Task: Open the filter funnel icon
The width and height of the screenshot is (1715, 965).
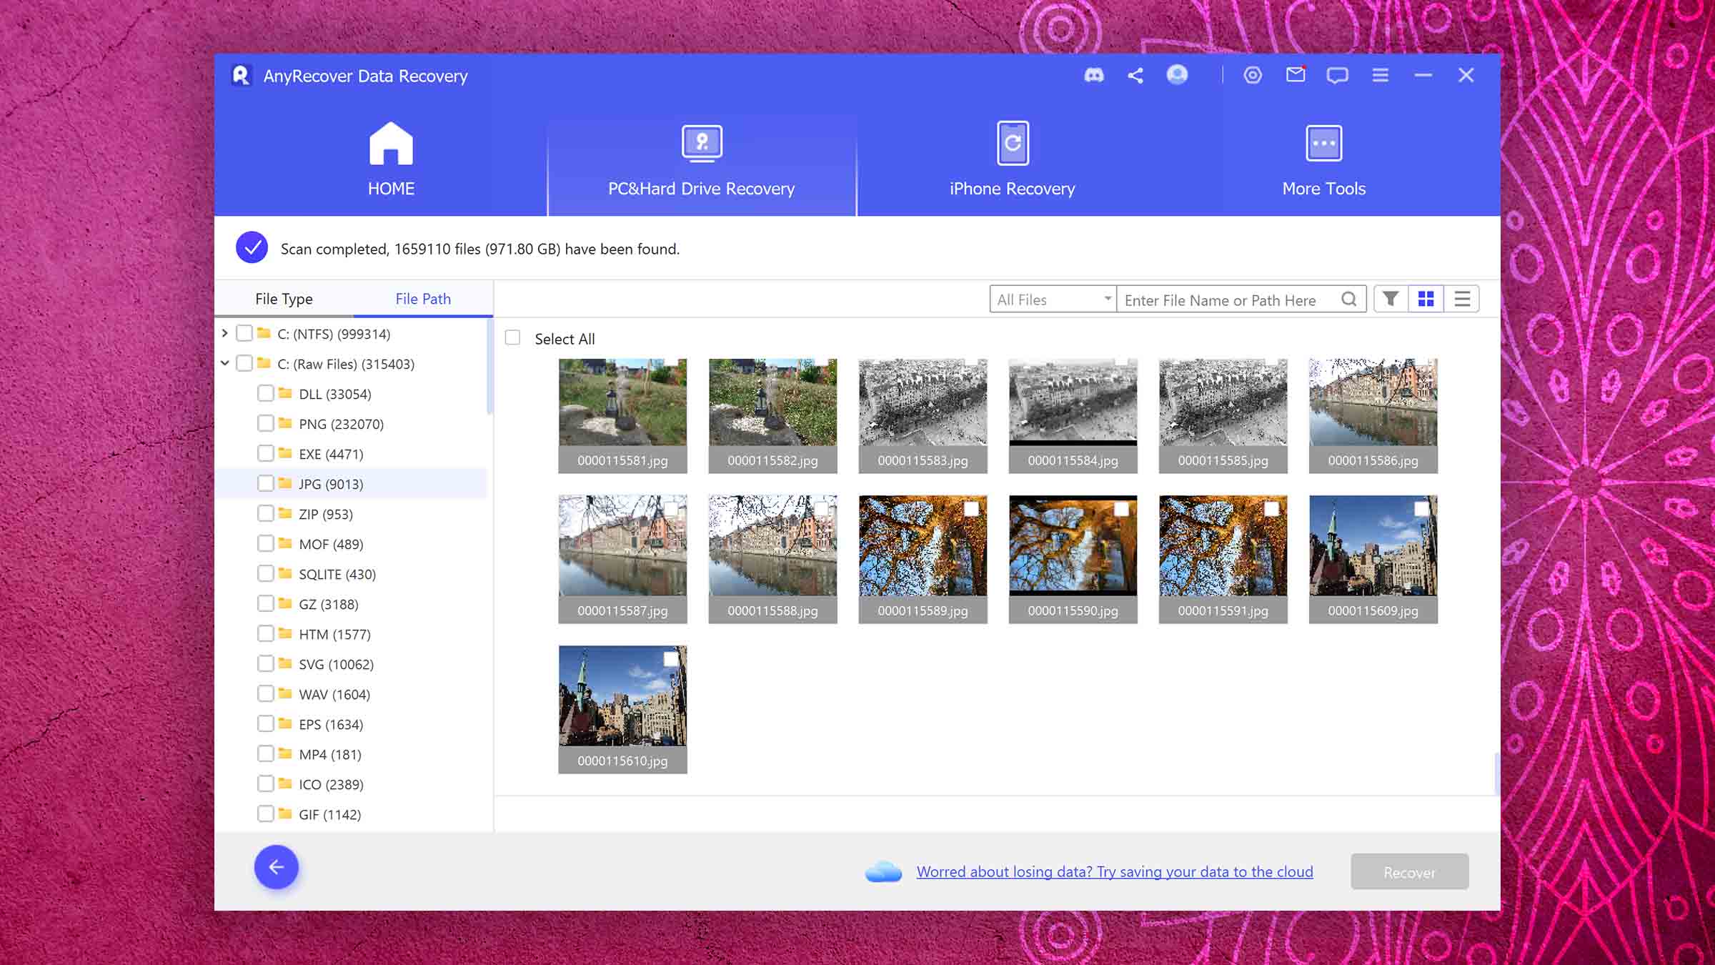Action: tap(1391, 299)
